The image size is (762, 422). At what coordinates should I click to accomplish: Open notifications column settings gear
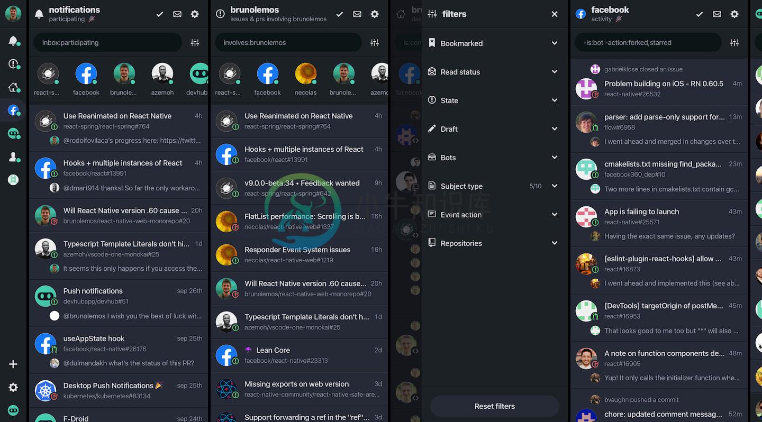[x=195, y=14]
